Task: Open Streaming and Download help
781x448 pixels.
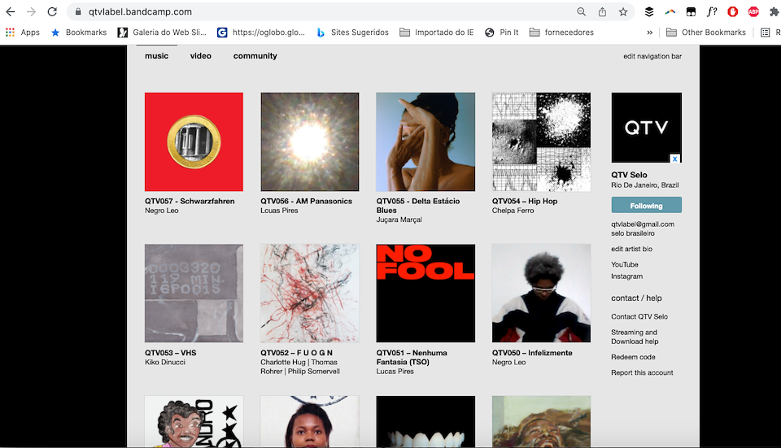Action: pyautogui.click(x=635, y=337)
